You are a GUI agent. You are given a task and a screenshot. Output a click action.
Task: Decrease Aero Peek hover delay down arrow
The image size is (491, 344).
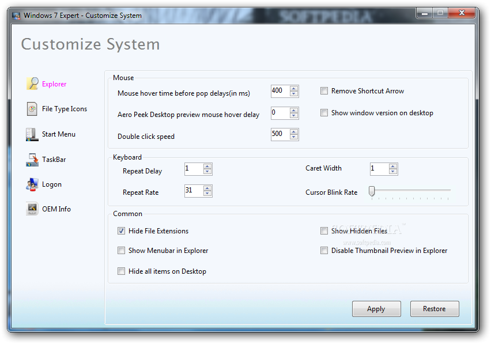294,116
